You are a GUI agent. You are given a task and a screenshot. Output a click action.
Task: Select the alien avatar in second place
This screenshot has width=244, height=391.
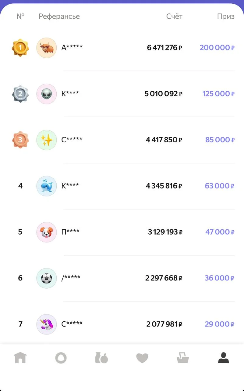pyautogui.click(x=47, y=94)
